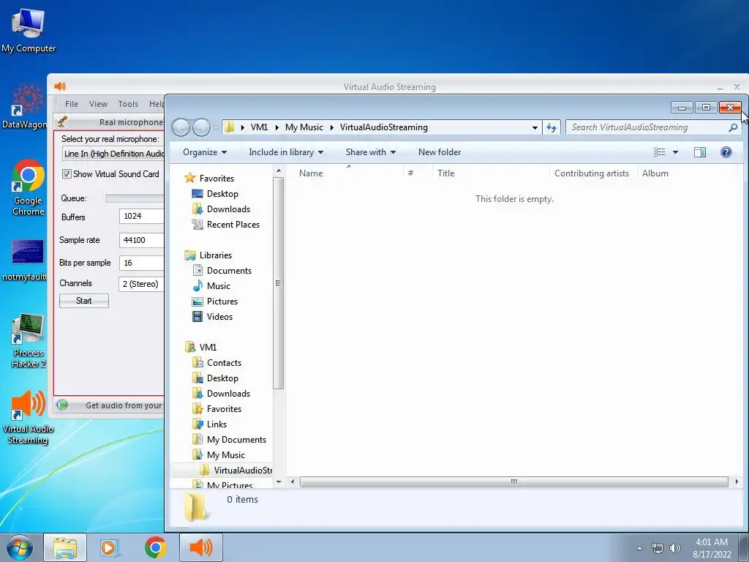Open the Music library
The height and width of the screenshot is (562, 749).
point(211,286)
